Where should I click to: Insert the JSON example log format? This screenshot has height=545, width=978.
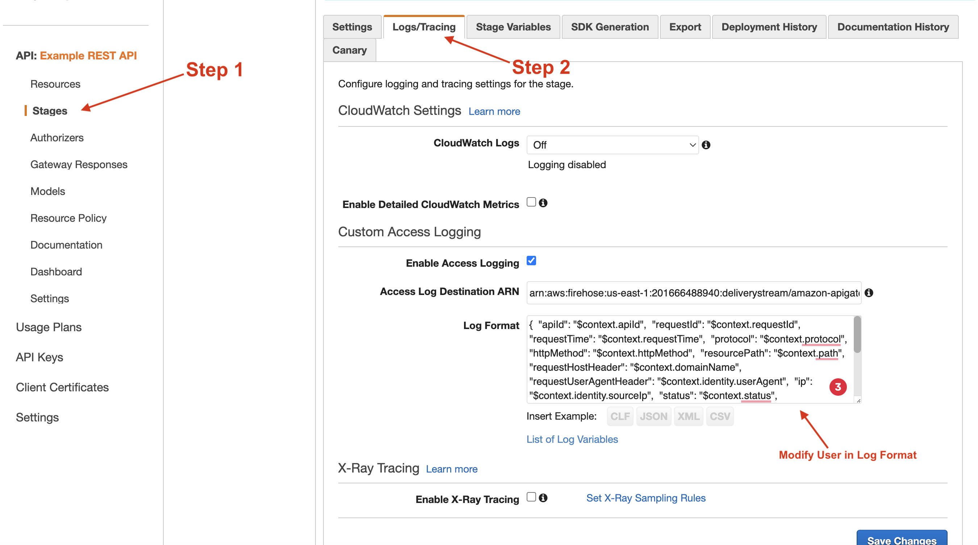(x=653, y=416)
